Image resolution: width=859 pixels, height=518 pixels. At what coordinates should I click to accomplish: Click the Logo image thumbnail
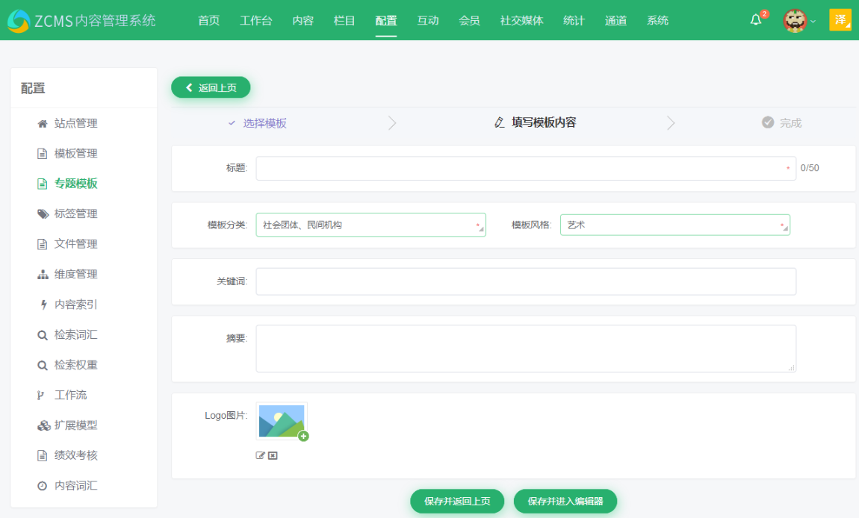coord(281,420)
